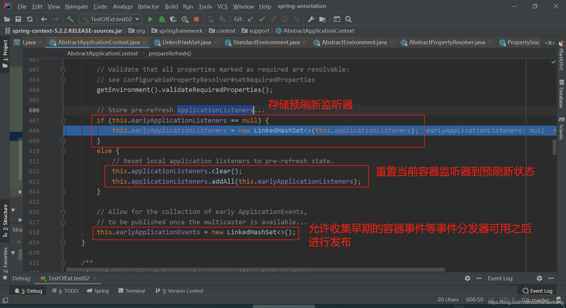Hide the Event Log panel

pyautogui.click(x=551, y=278)
